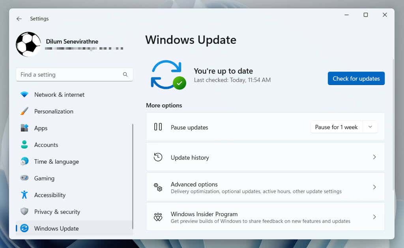Expand Advanced options via its chevron

[x=374, y=187]
